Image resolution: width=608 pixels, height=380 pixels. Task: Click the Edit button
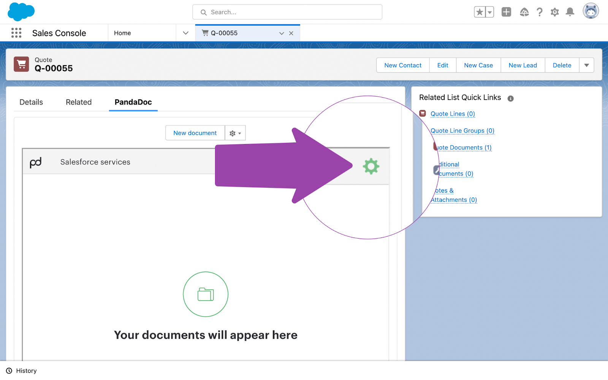tap(443, 65)
